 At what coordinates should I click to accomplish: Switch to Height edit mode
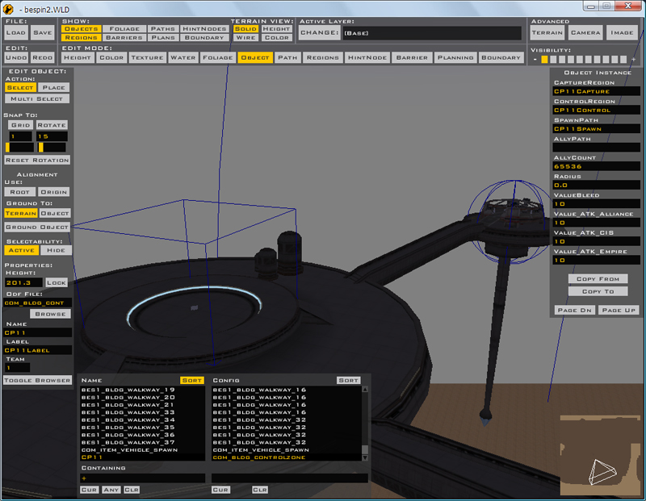[x=77, y=57]
